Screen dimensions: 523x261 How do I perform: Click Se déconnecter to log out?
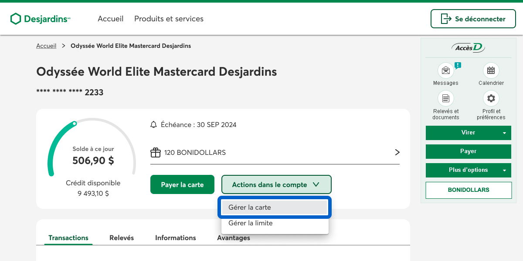click(x=473, y=19)
